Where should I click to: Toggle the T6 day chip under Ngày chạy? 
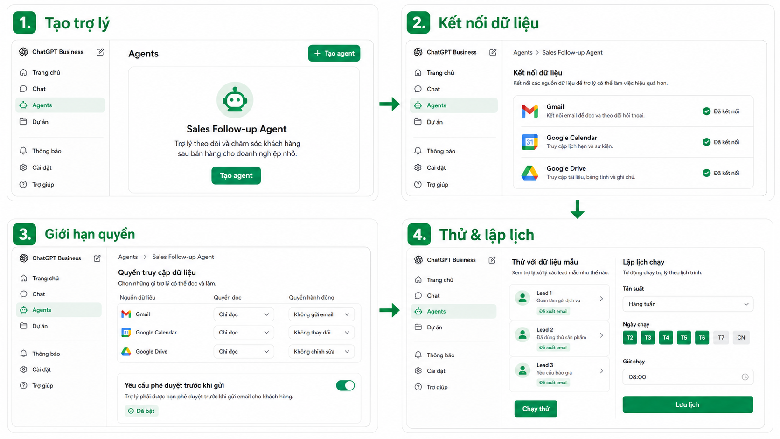coord(702,338)
